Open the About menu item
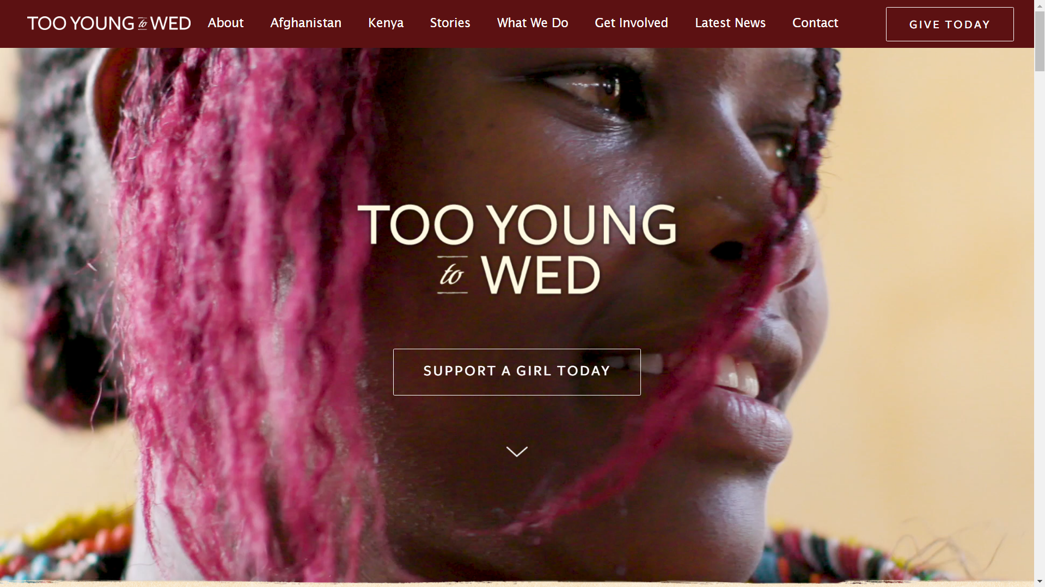The width and height of the screenshot is (1045, 587). (x=225, y=23)
